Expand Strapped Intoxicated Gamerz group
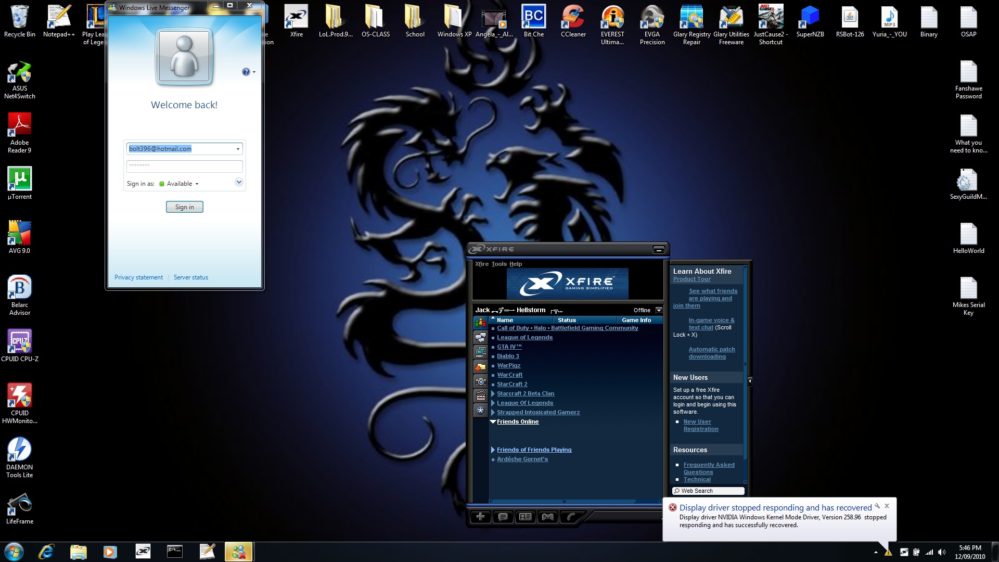Viewport: 999px width, 562px height. [x=493, y=413]
